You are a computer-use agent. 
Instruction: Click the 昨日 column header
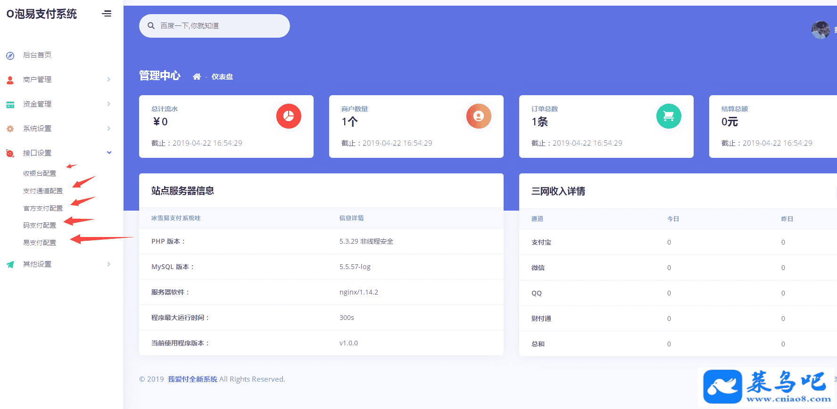point(787,219)
